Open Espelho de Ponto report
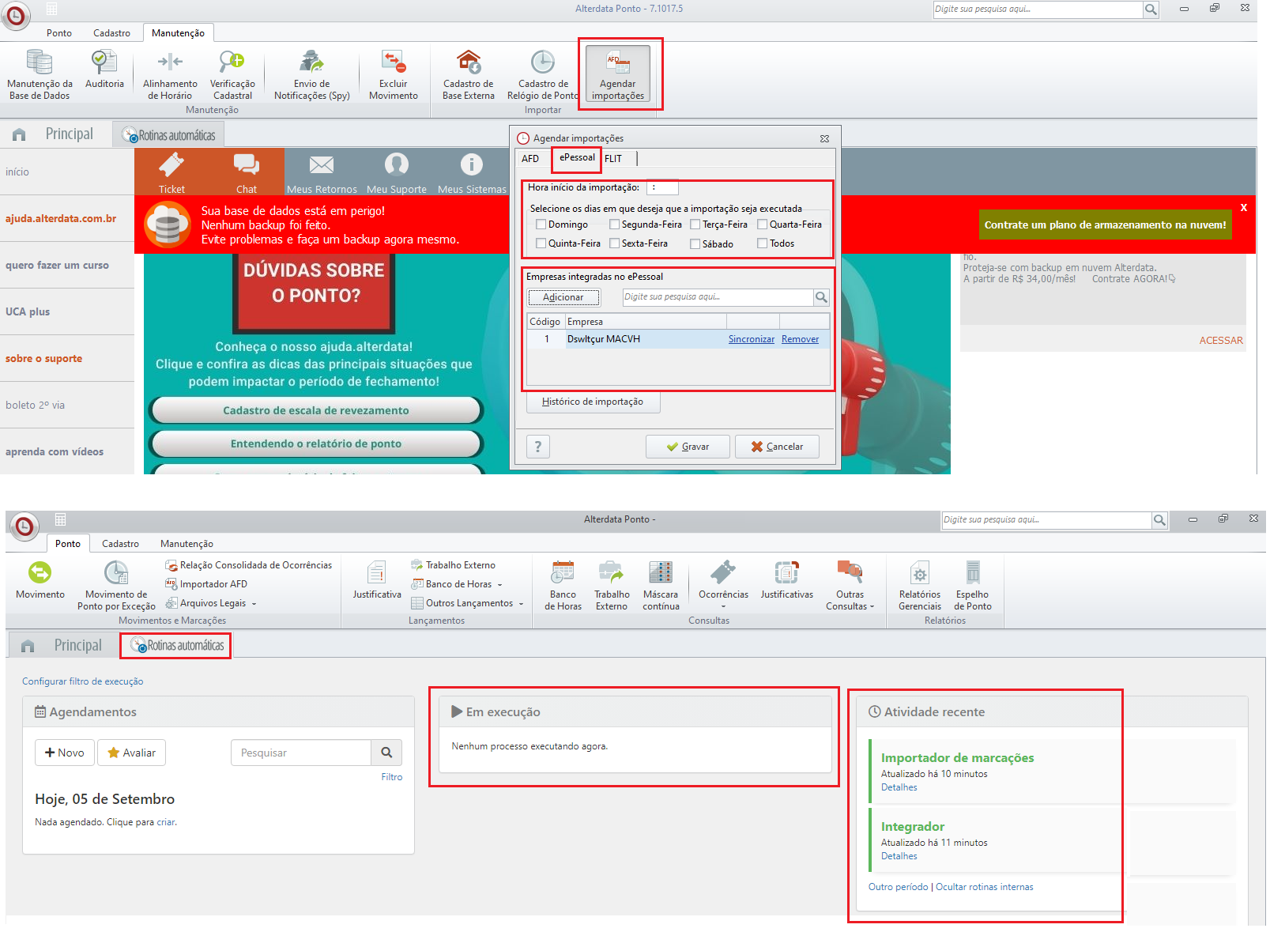 tap(973, 585)
